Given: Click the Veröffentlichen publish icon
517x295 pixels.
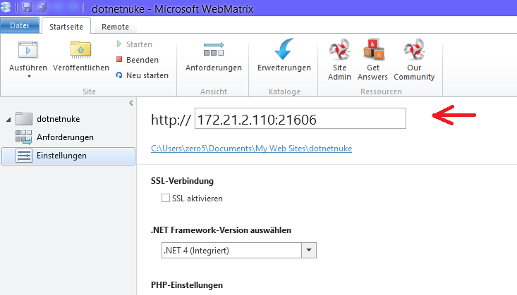Looking at the screenshot, I should point(80,50).
